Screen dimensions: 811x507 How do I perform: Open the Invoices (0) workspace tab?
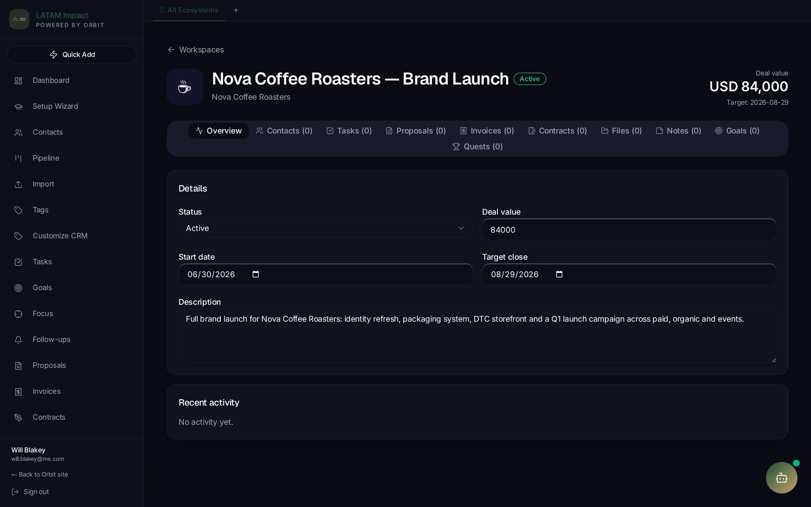[x=487, y=131]
